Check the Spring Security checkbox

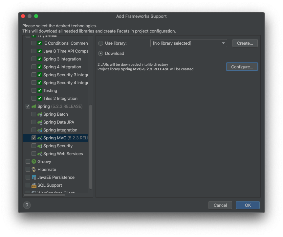(34, 146)
